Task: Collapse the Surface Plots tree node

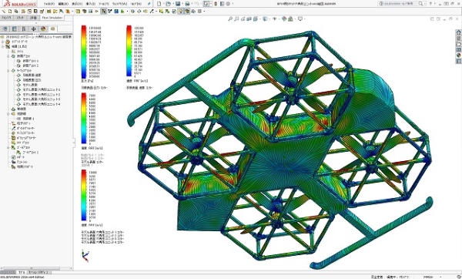Action: (8, 71)
